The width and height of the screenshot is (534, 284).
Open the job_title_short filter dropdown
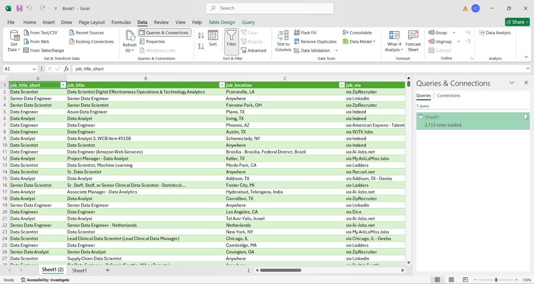(63, 85)
